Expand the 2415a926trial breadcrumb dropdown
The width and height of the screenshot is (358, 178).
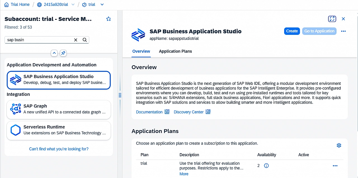[73, 4]
